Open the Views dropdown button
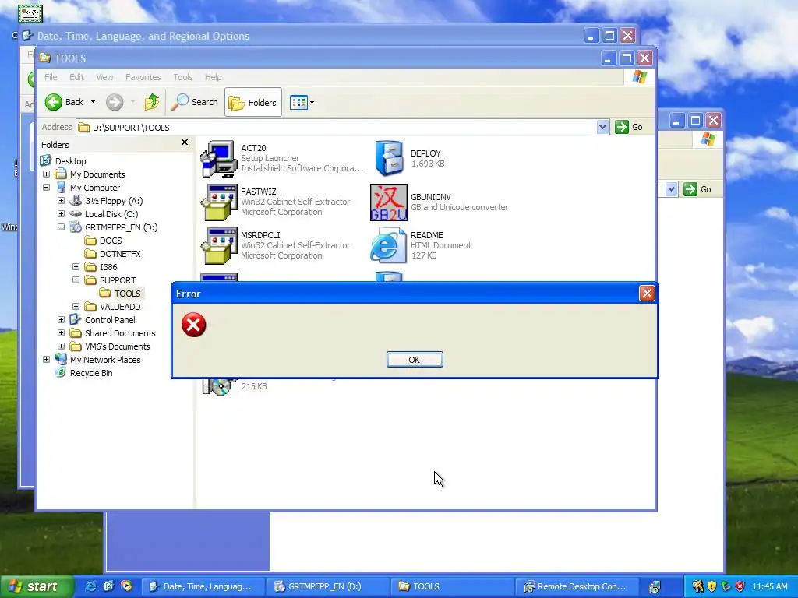The height and width of the screenshot is (598, 798). click(x=302, y=102)
